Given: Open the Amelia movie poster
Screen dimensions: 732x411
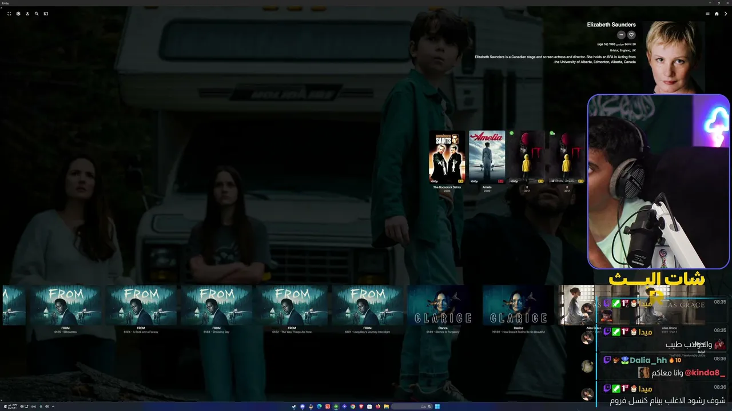Looking at the screenshot, I should [487, 157].
